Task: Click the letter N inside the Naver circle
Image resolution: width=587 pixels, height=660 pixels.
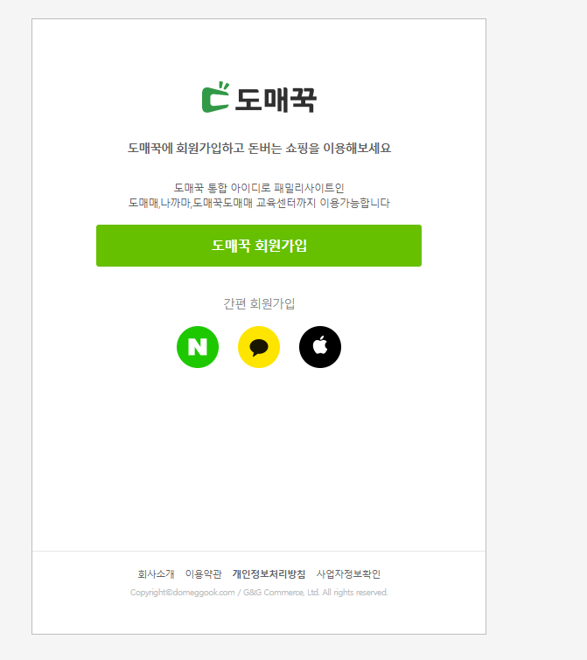Action: point(198,347)
